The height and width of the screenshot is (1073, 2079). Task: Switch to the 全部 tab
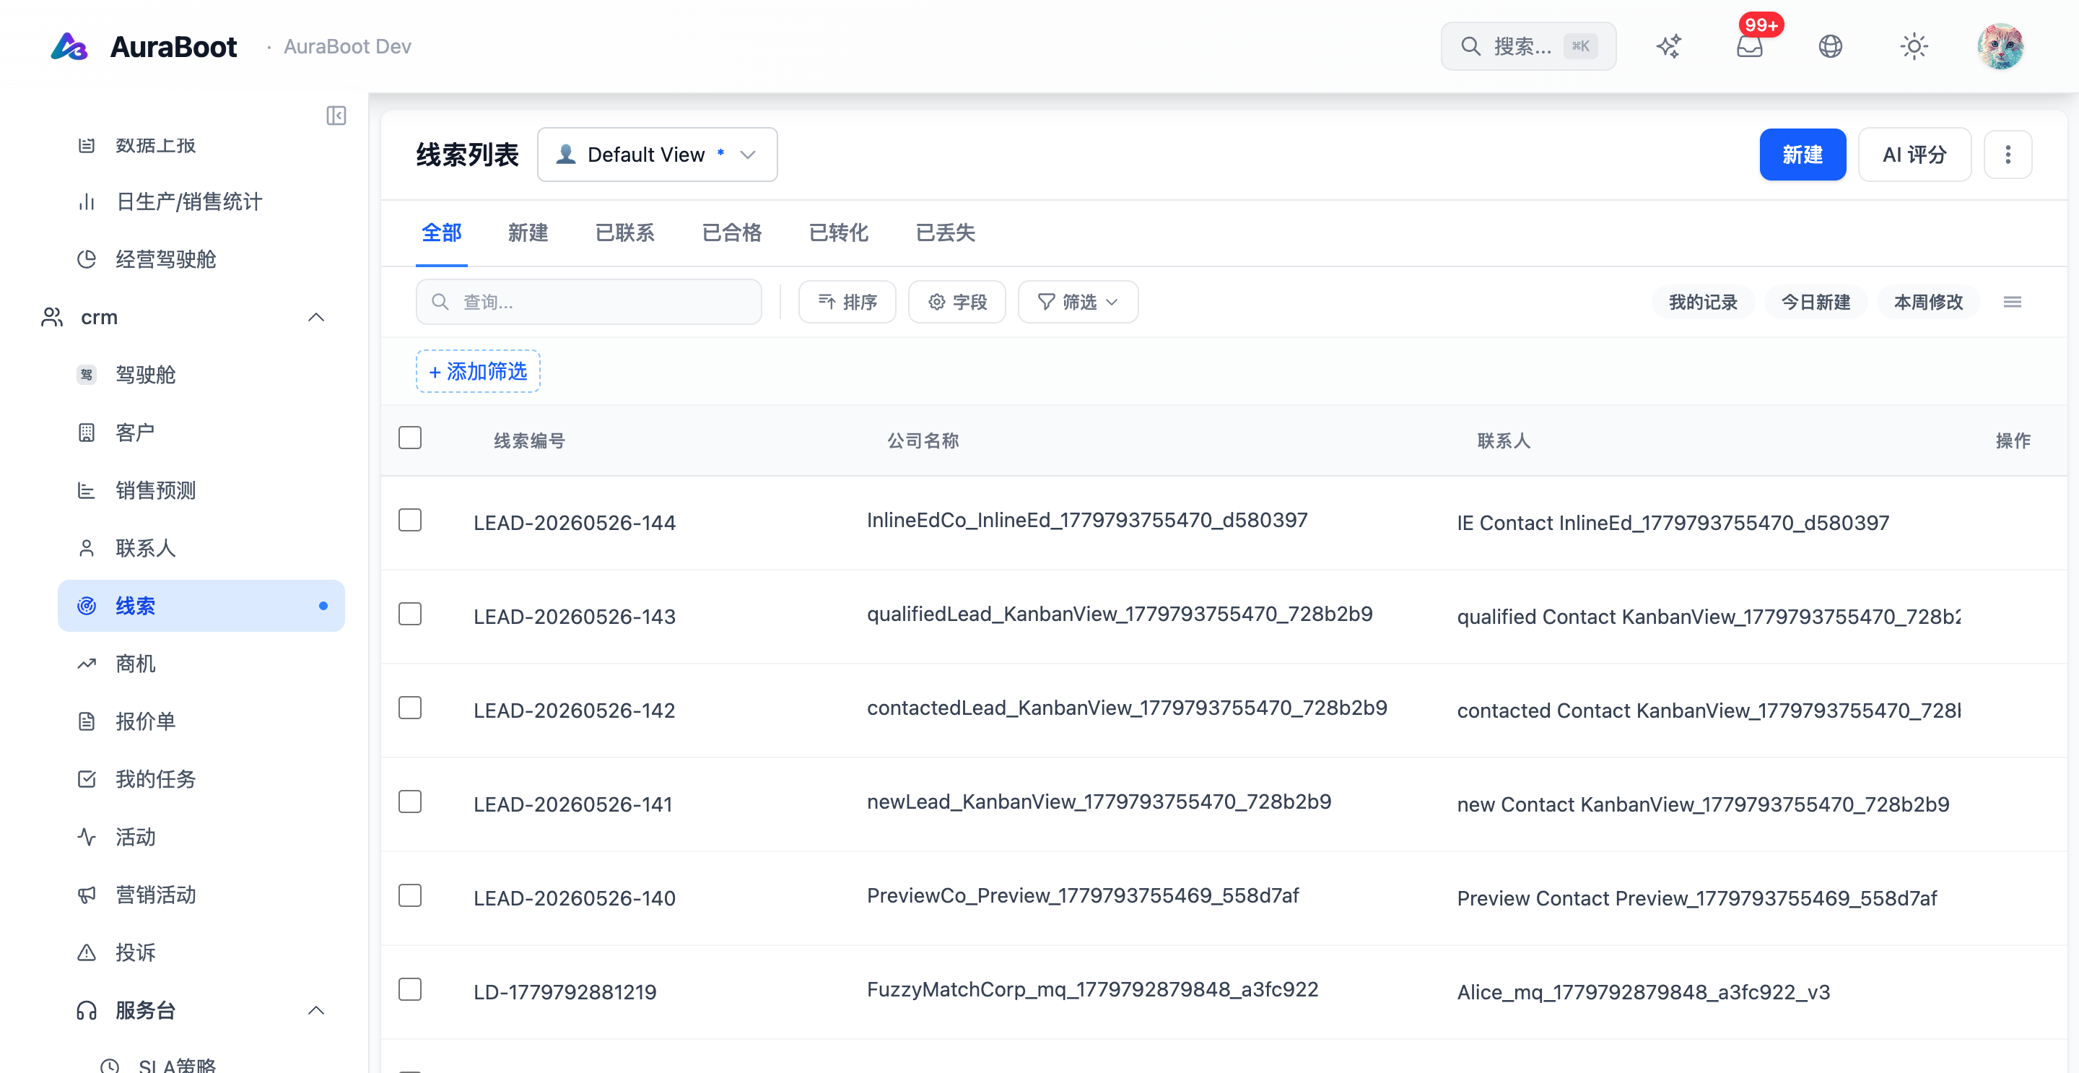[x=442, y=233]
